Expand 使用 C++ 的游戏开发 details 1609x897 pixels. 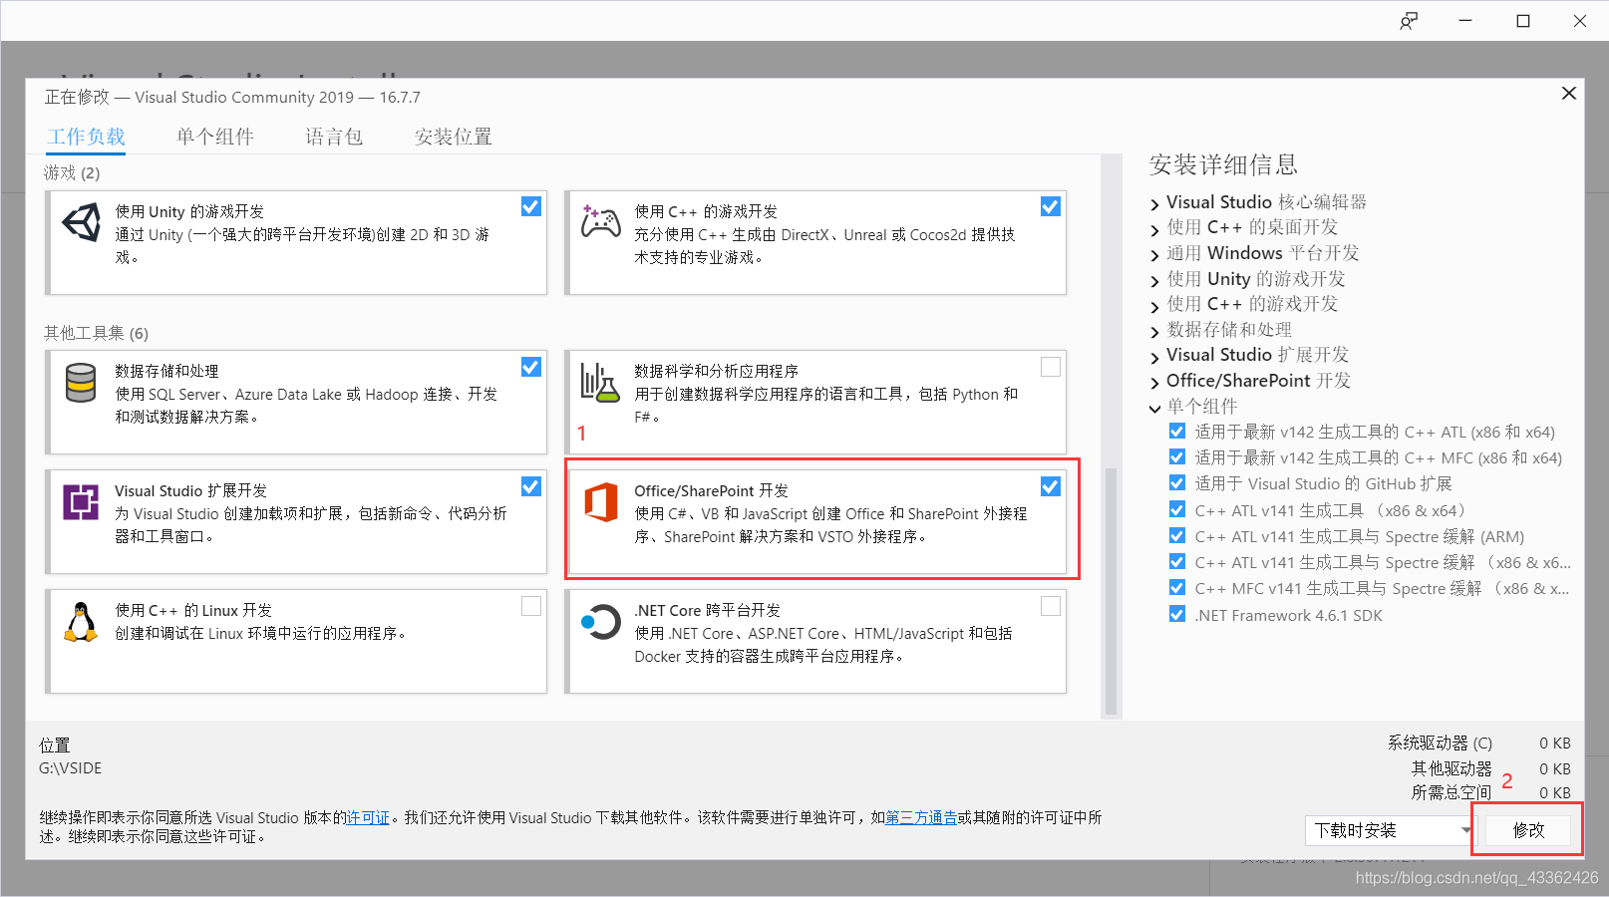click(x=1155, y=305)
